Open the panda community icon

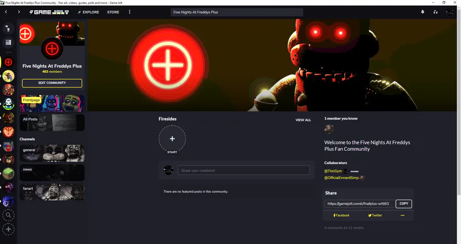click(x=8, y=104)
